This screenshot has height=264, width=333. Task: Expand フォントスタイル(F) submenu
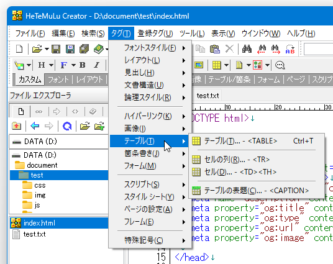tap(150, 48)
